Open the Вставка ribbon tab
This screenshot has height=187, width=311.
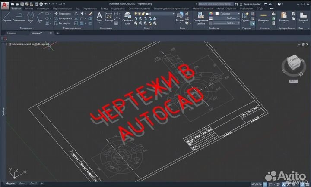click(x=29, y=9)
